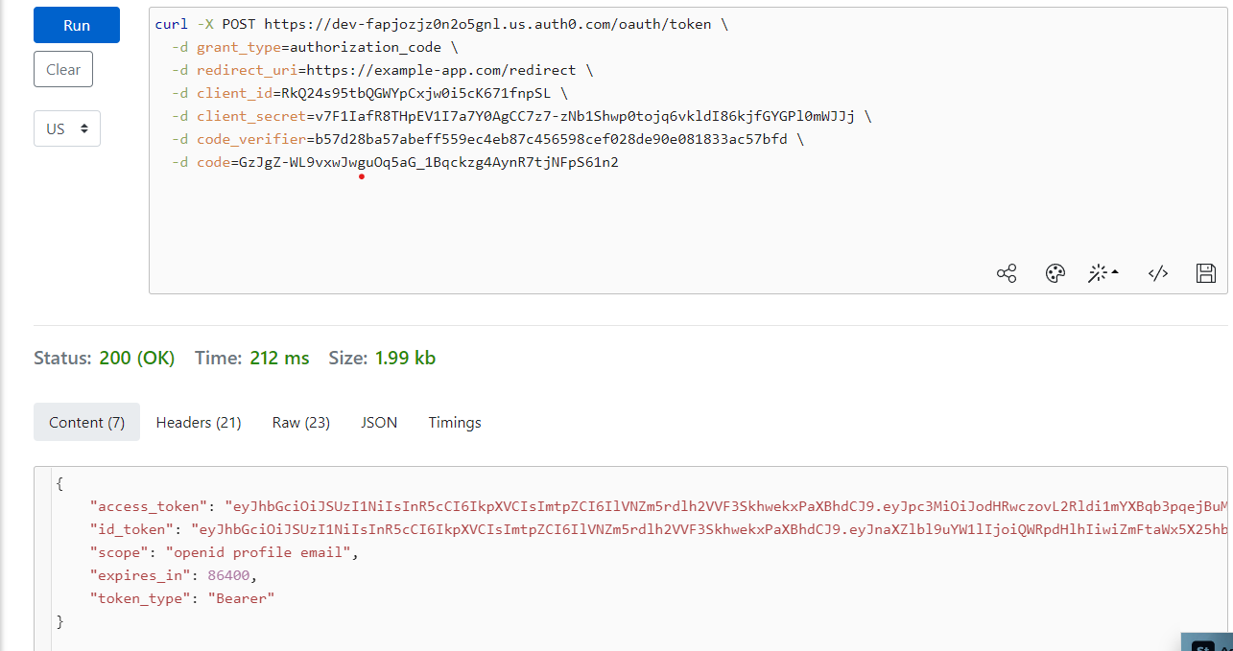Switch to the Headers (21) tab
This screenshot has width=1233, height=651.
(x=198, y=422)
